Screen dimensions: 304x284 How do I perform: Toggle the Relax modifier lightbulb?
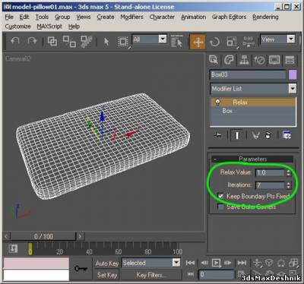[x=217, y=103]
